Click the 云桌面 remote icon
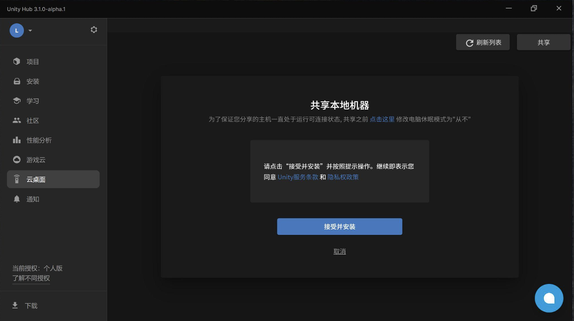The width and height of the screenshot is (574, 321). (17, 179)
